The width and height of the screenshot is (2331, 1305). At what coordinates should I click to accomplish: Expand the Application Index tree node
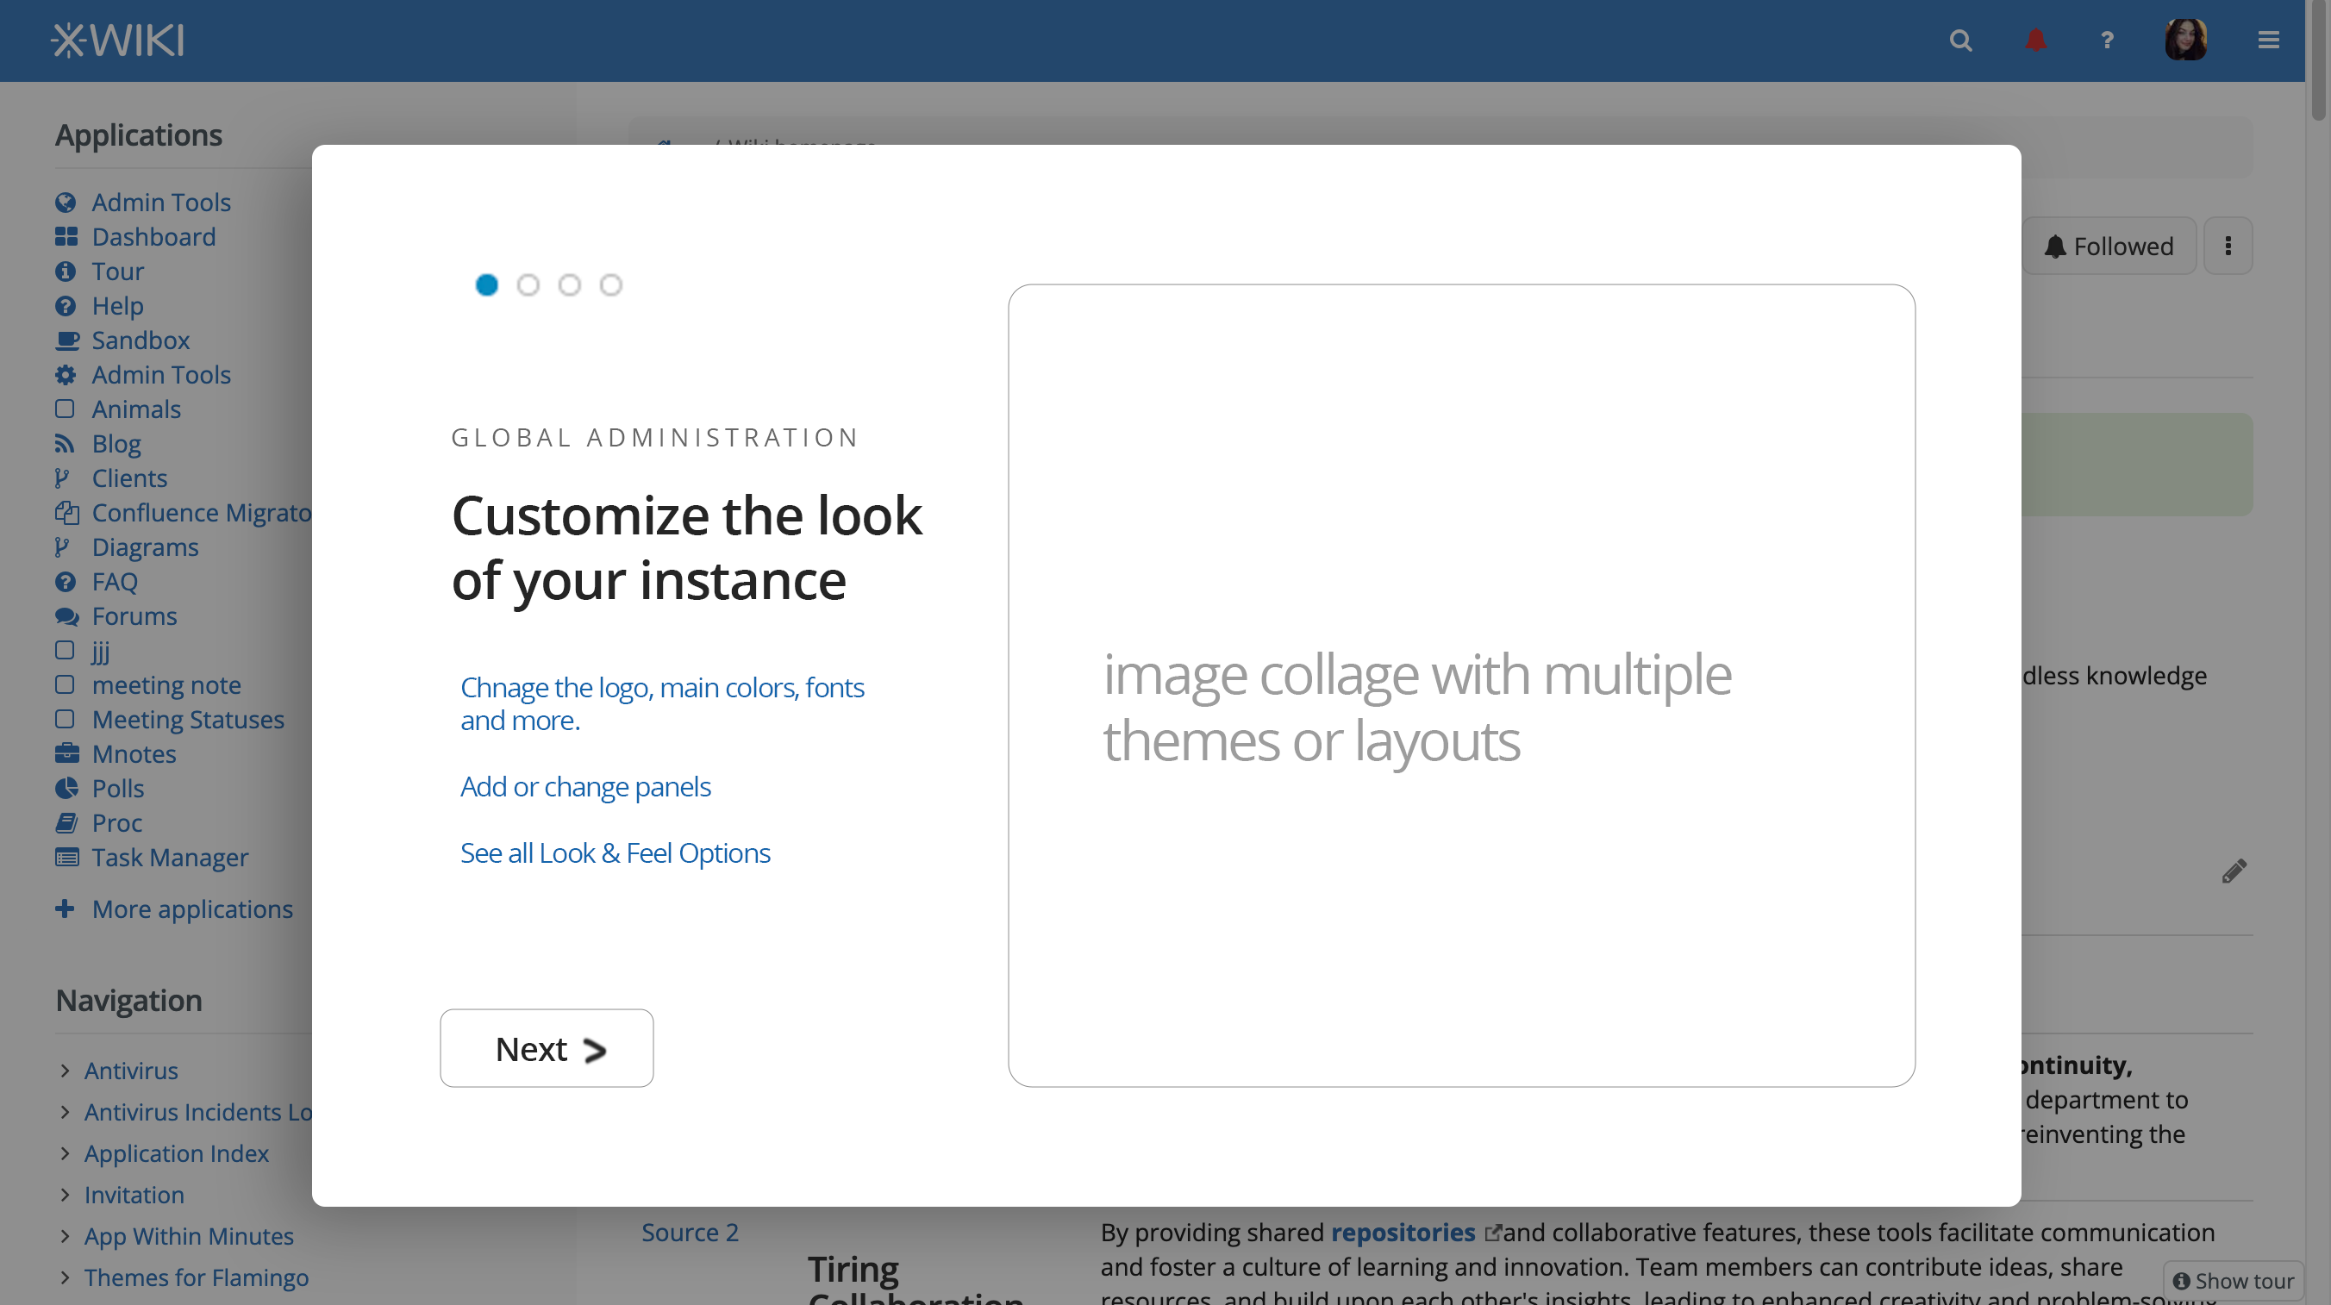click(66, 1153)
